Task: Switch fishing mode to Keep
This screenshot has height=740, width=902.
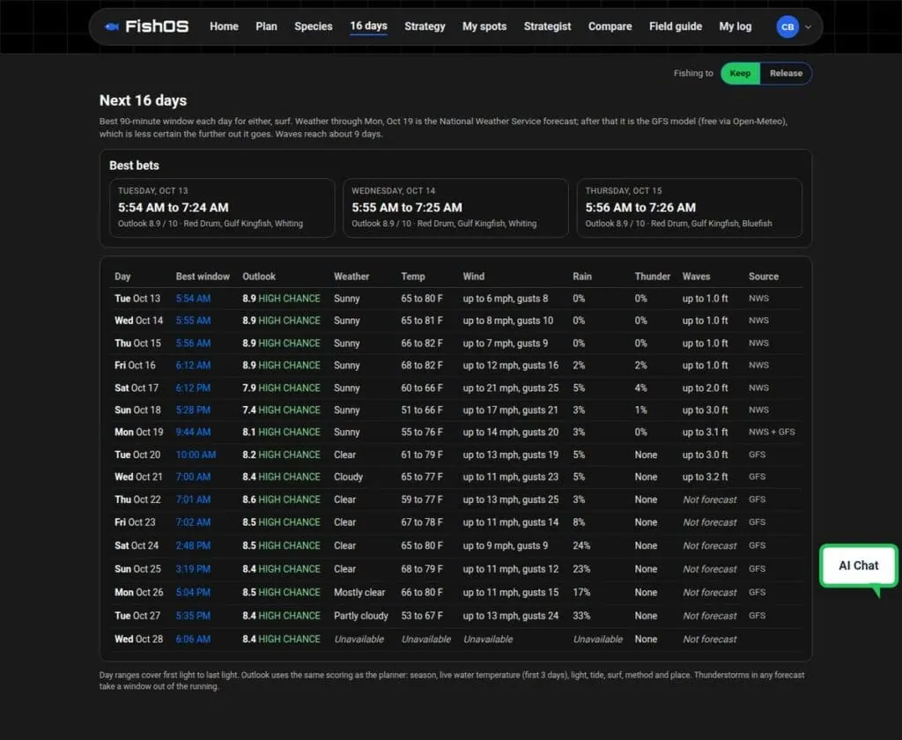Action: pyautogui.click(x=740, y=73)
